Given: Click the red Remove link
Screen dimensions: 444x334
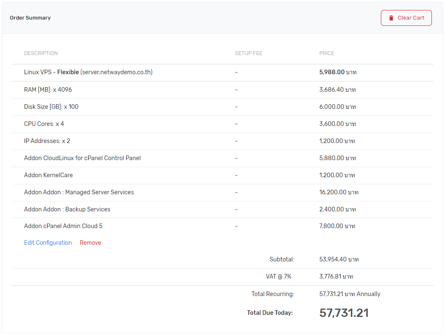Looking at the screenshot, I should coord(90,243).
